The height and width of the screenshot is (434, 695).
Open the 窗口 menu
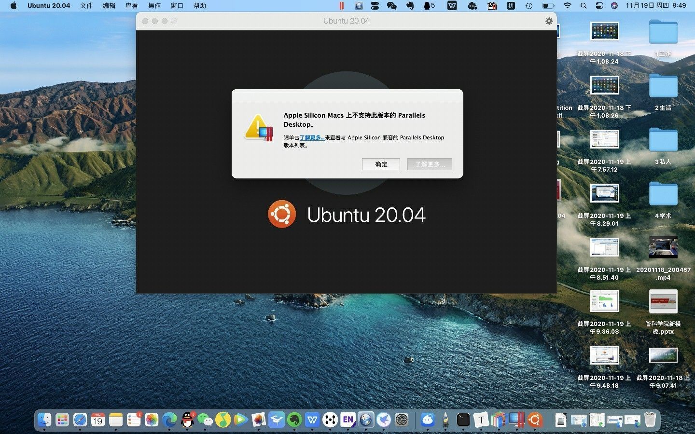[x=177, y=6]
